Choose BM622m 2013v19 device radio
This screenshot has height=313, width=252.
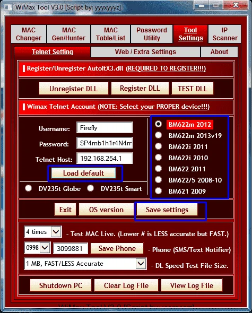coord(158,135)
